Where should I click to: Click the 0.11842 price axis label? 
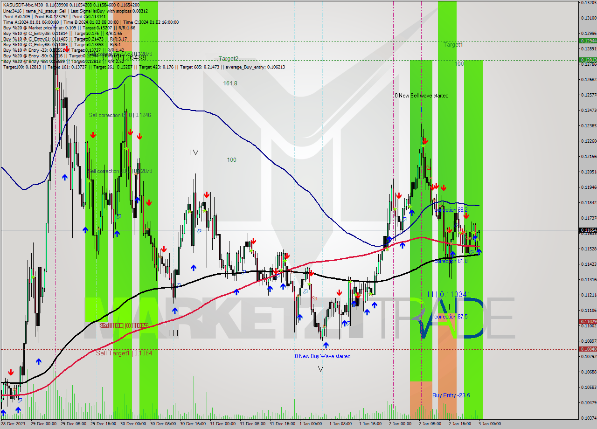[x=588, y=202]
